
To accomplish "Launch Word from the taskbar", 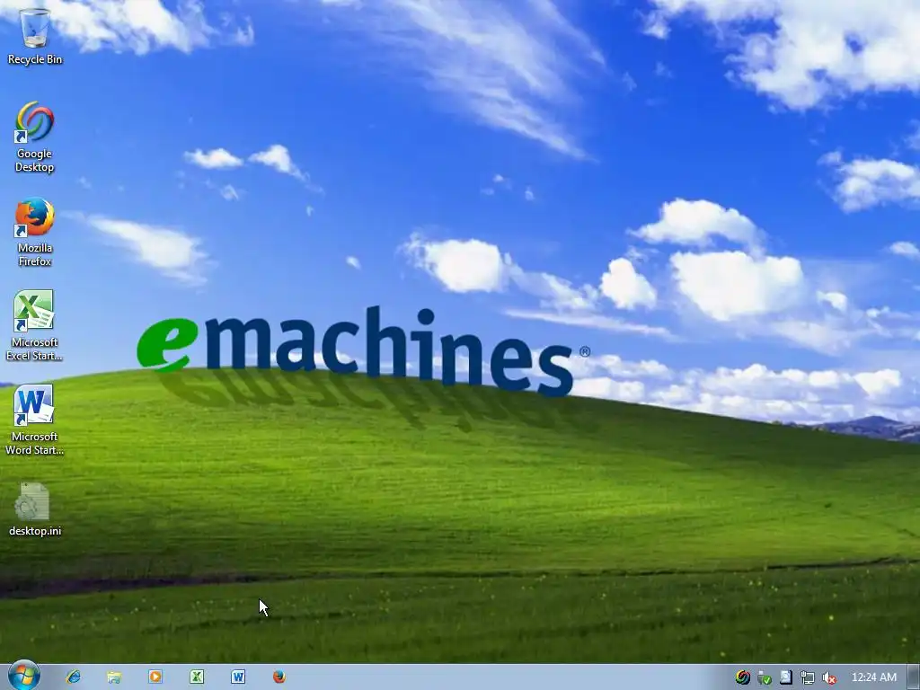I will point(237,677).
